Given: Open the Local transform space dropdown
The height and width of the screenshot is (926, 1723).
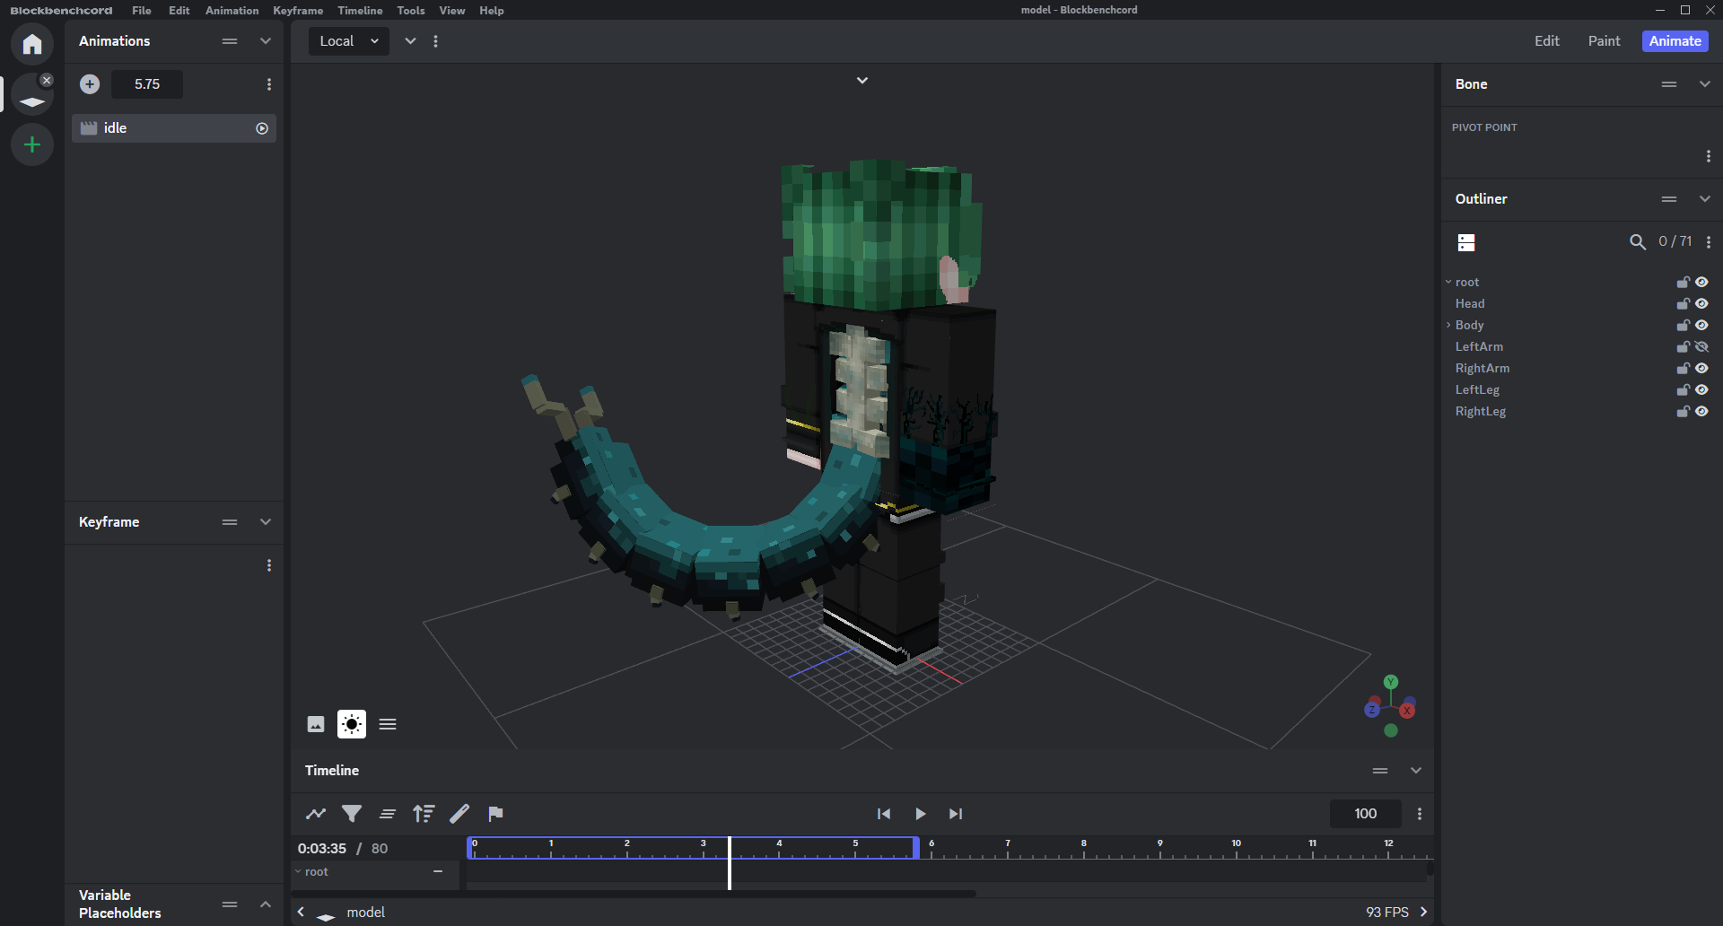Looking at the screenshot, I should tap(349, 41).
